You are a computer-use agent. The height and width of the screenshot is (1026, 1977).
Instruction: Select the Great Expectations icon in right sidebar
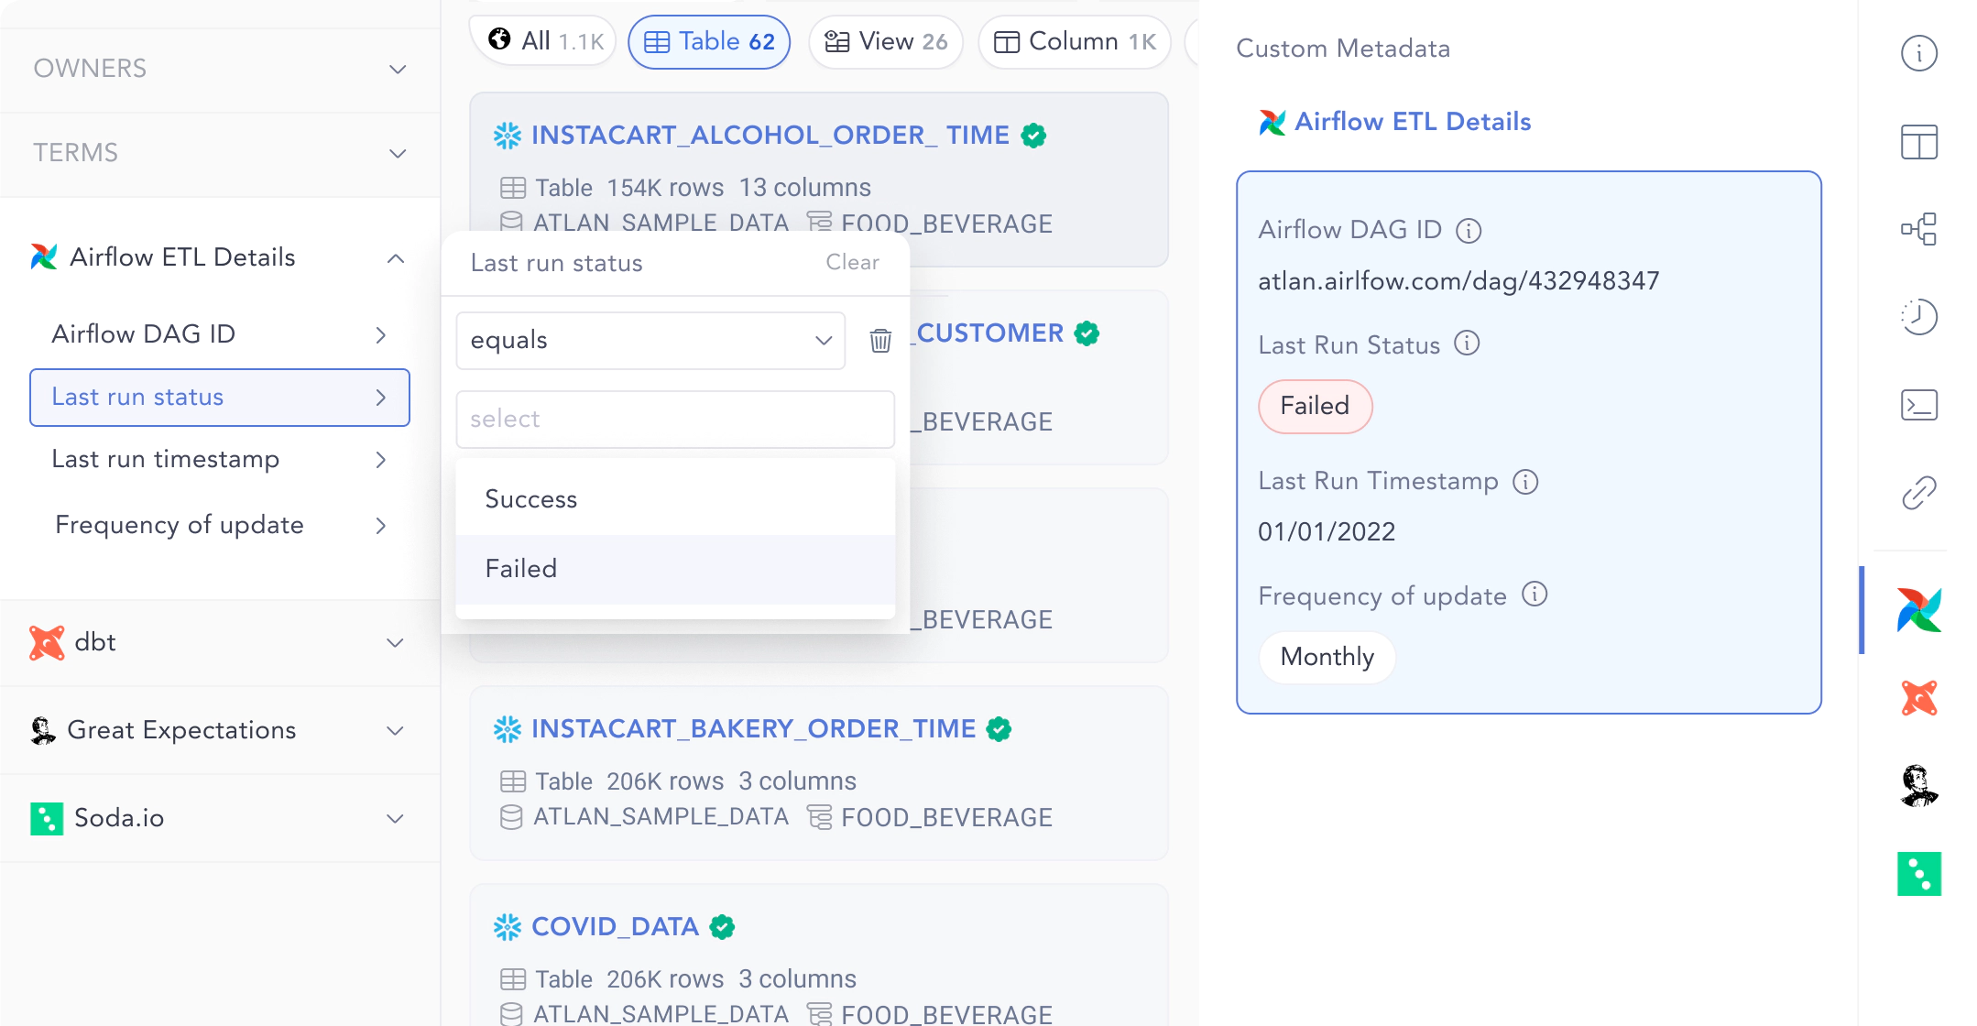click(x=1918, y=786)
